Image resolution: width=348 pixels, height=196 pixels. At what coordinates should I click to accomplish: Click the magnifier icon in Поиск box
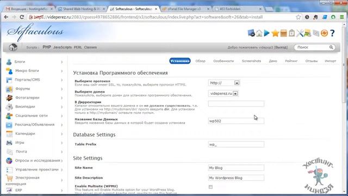331,47
